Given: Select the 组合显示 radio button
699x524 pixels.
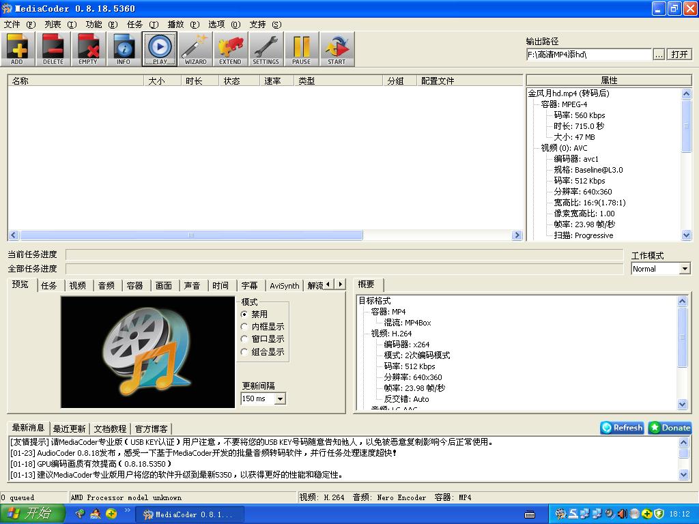Looking at the screenshot, I should [244, 352].
